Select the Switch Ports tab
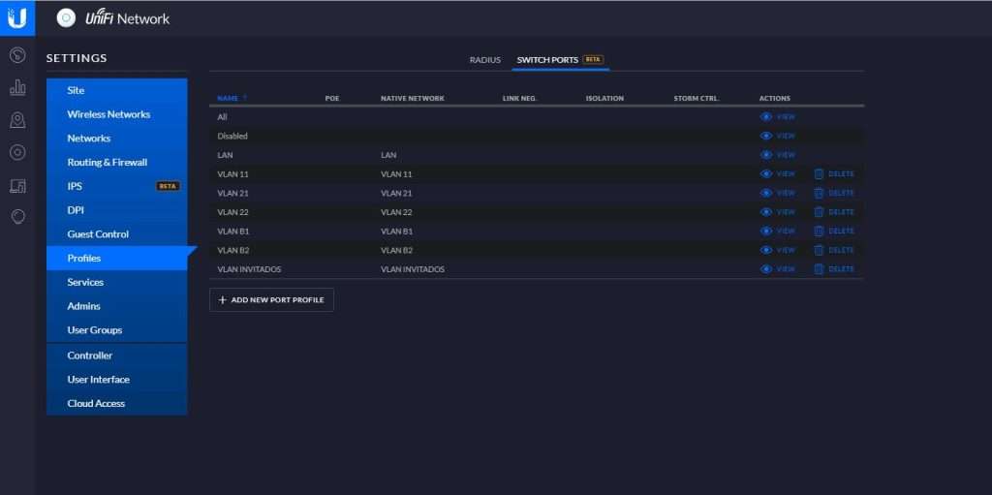Viewport: 992px width, 495px height. [x=548, y=60]
